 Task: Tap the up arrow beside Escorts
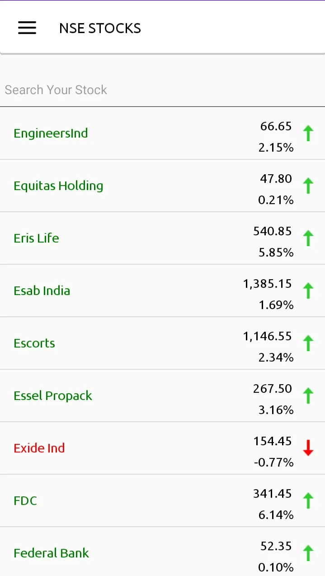[x=308, y=343]
